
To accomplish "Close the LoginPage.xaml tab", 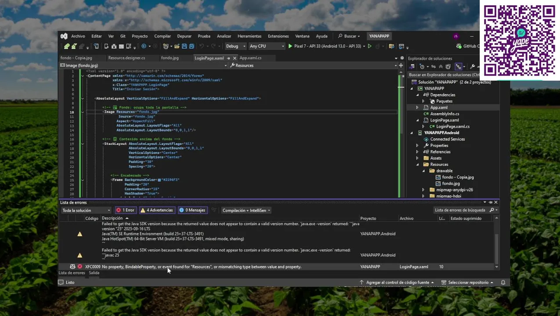I will click(x=235, y=58).
